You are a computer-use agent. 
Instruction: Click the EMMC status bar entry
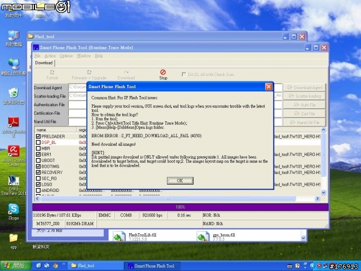[104, 215]
